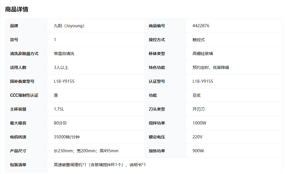Select the max noise value 80分贝
This screenshot has width=285, height=174.
(60, 123)
